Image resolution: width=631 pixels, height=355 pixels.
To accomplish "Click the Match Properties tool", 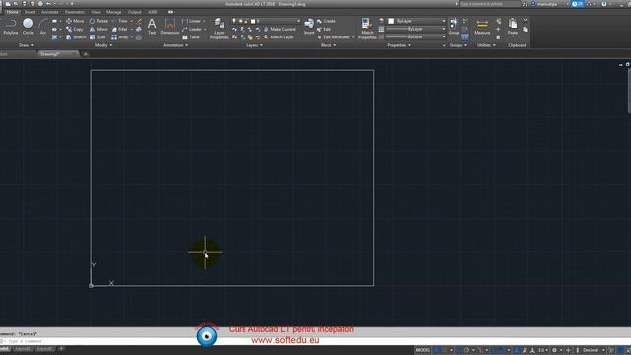I will point(367,29).
